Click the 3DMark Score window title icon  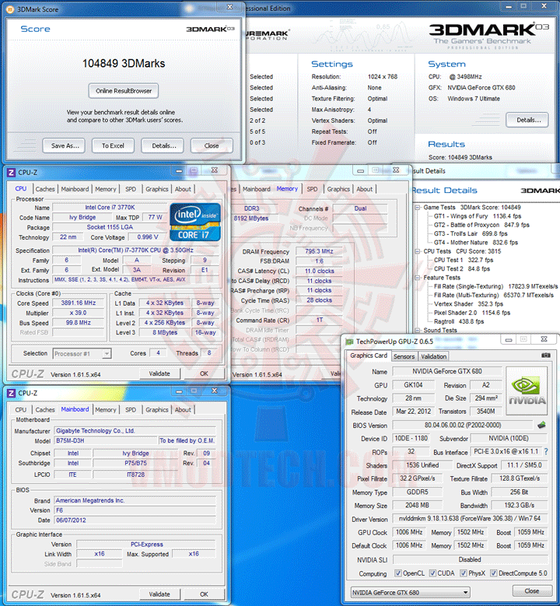click(10, 9)
